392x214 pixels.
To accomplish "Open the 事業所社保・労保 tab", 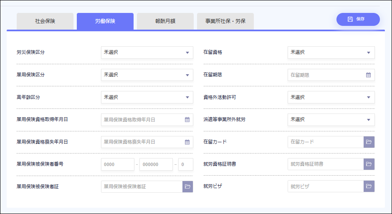I will 225,21.
